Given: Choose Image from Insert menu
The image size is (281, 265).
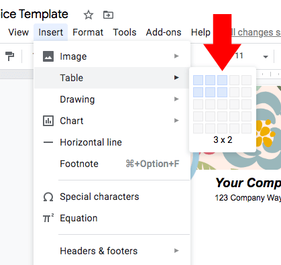Looking at the screenshot, I should point(112,56).
